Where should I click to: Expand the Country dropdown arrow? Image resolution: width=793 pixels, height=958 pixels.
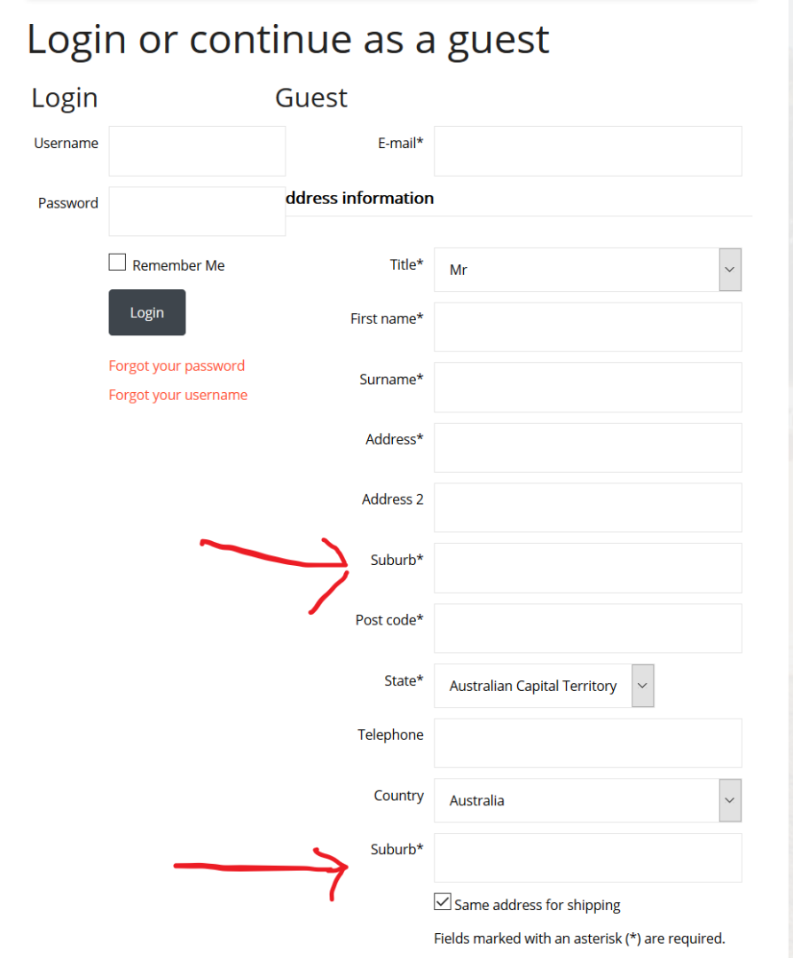point(730,800)
